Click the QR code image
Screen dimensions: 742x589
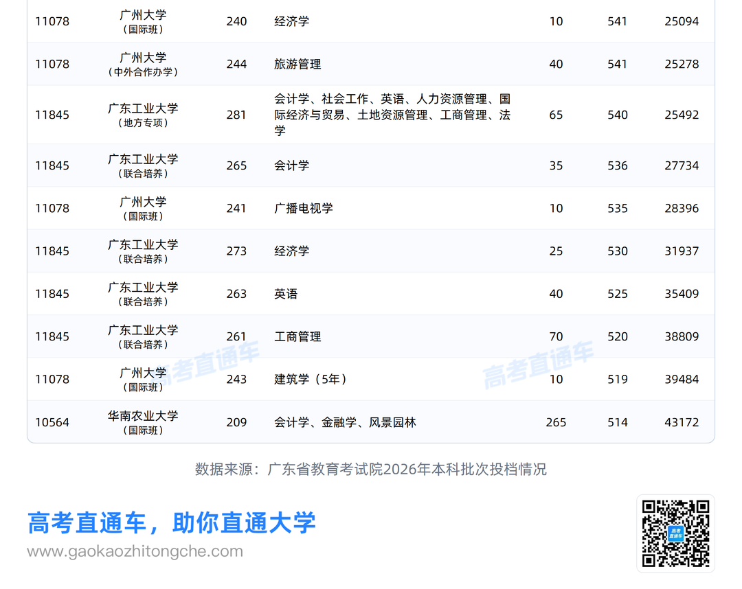[x=675, y=533]
